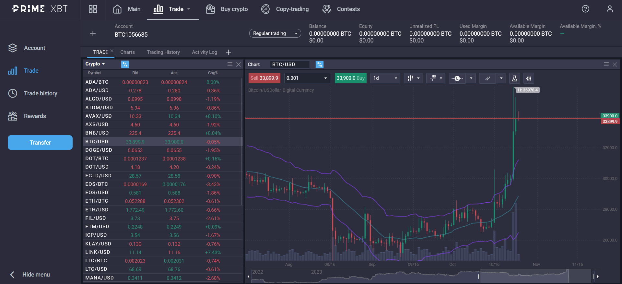The height and width of the screenshot is (284, 622).
Task: Open Regular trading mode dropdown
Action: [x=275, y=33]
